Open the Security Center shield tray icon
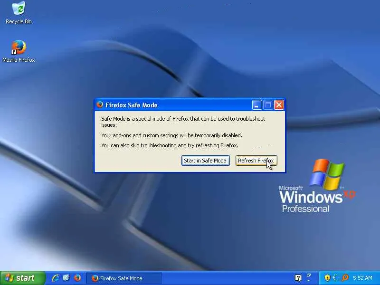380x285 pixels. (327, 278)
